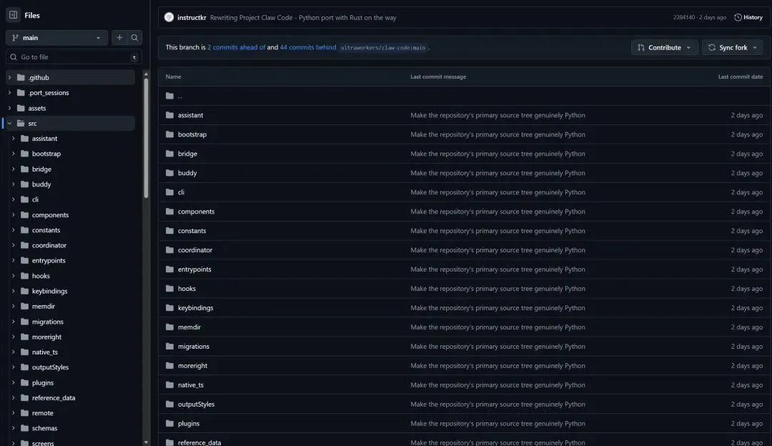
Task: Select schemas in the file tree
Action: [x=44, y=428]
